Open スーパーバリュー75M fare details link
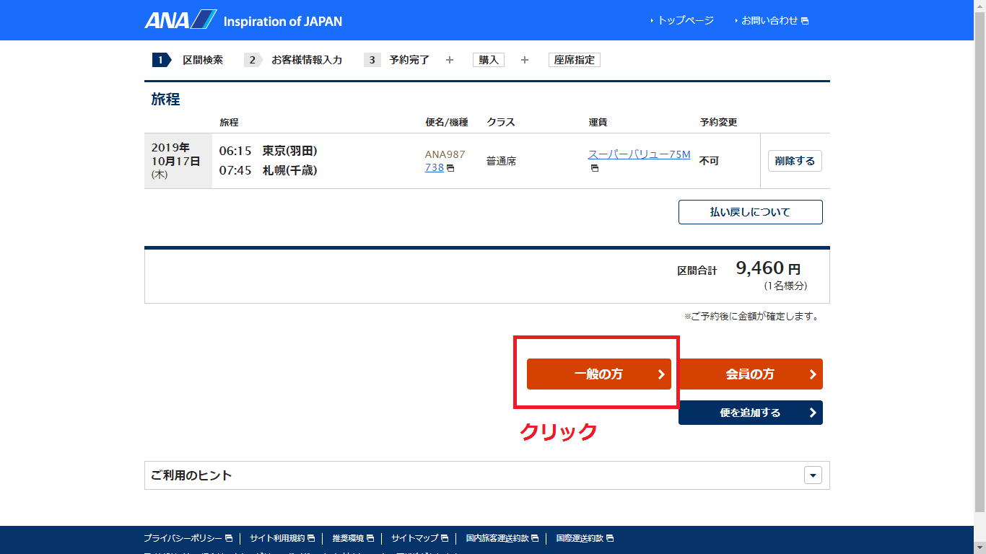986x554 pixels. [639, 154]
